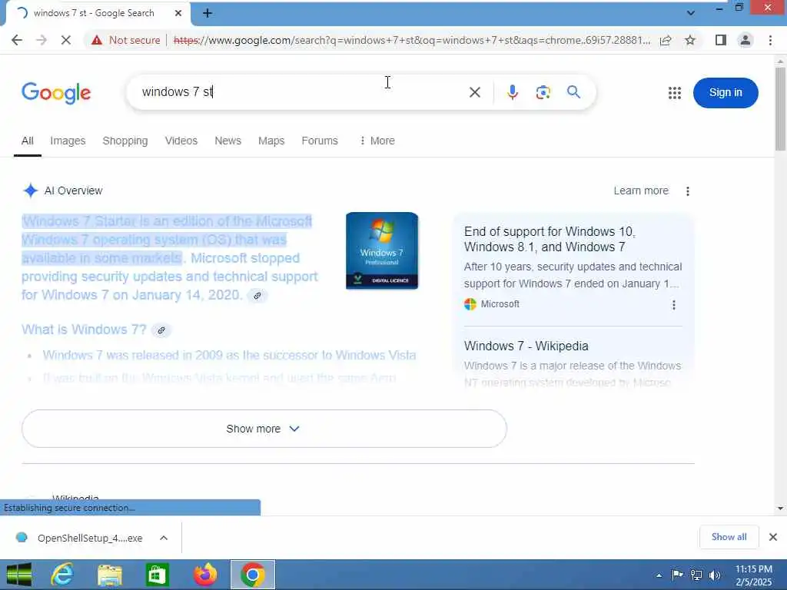
Task: Open Chrome's three-dot menu
Action: tap(770, 40)
